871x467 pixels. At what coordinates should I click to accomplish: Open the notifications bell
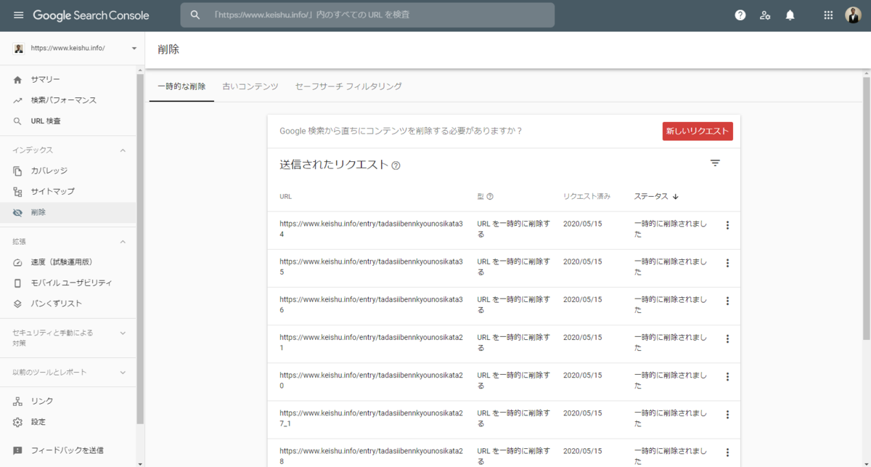[x=790, y=15]
